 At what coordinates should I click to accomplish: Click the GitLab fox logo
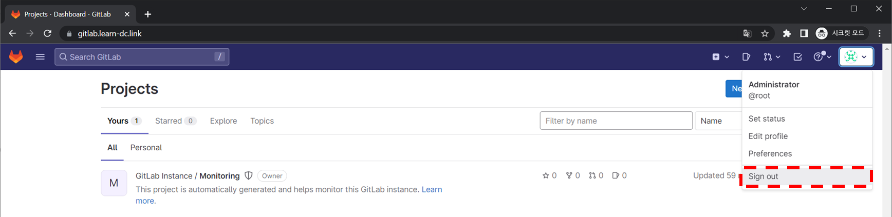coord(16,56)
